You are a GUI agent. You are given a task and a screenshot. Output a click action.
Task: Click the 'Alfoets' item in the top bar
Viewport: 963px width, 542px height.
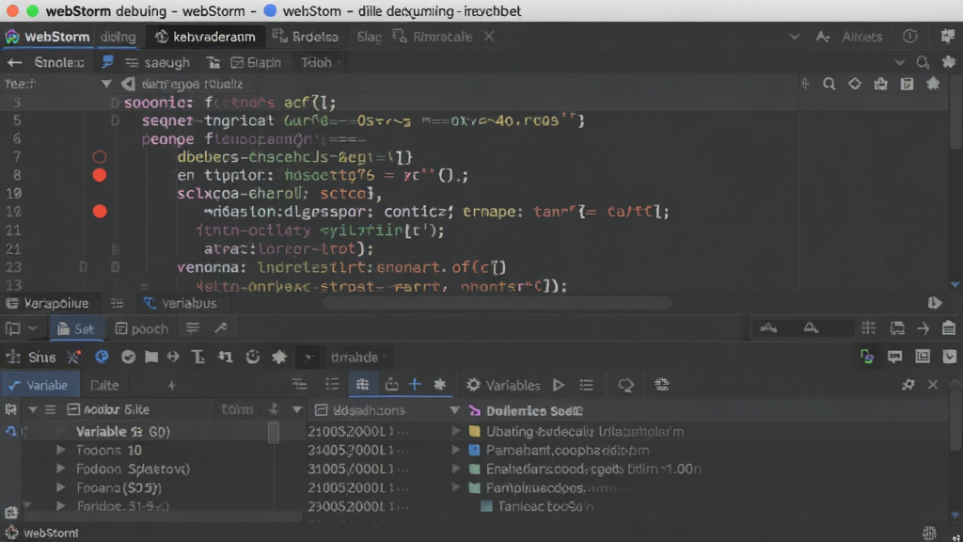(861, 37)
